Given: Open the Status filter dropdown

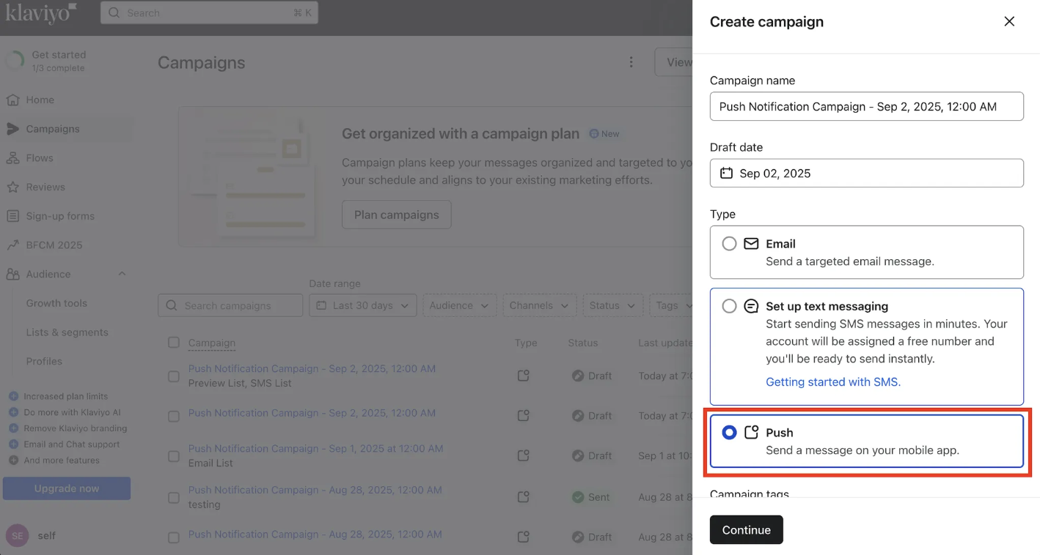Looking at the screenshot, I should 612,305.
